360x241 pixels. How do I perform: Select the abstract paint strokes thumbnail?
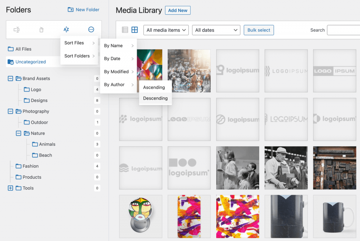pos(238,216)
